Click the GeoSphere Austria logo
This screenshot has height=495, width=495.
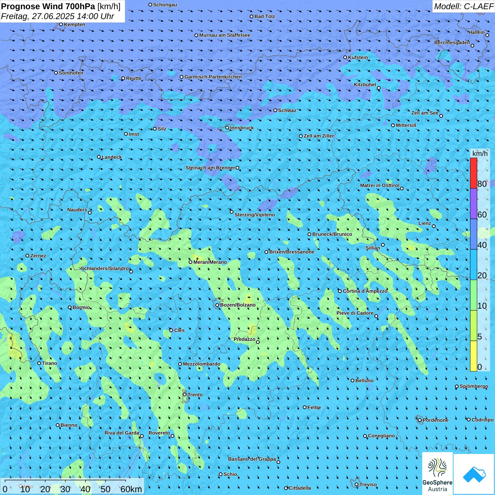pyautogui.click(x=437, y=473)
